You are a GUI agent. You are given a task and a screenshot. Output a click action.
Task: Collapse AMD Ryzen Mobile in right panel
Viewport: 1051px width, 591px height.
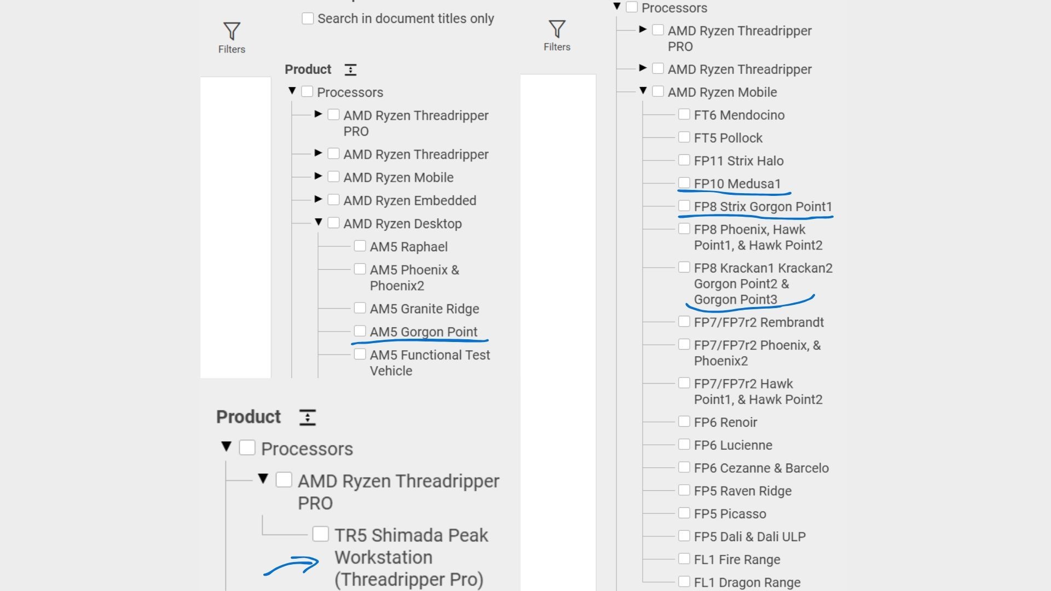click(643, 91)
